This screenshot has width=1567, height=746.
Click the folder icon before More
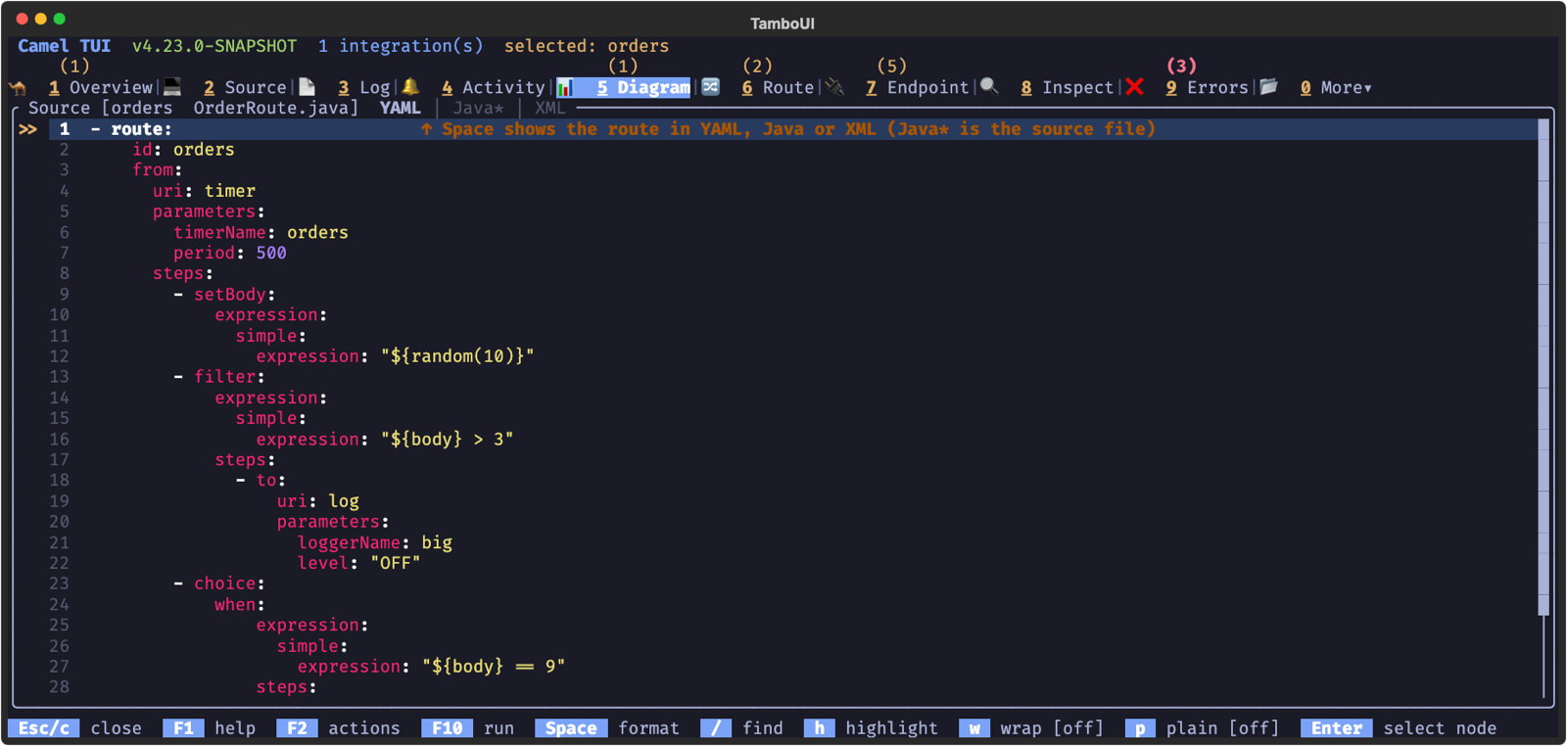point(1268,87)
